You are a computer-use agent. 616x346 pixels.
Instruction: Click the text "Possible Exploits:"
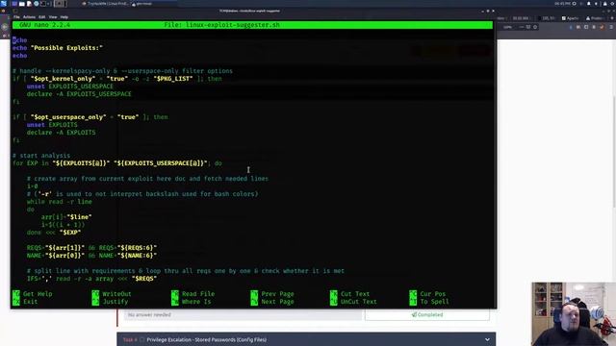66,48
